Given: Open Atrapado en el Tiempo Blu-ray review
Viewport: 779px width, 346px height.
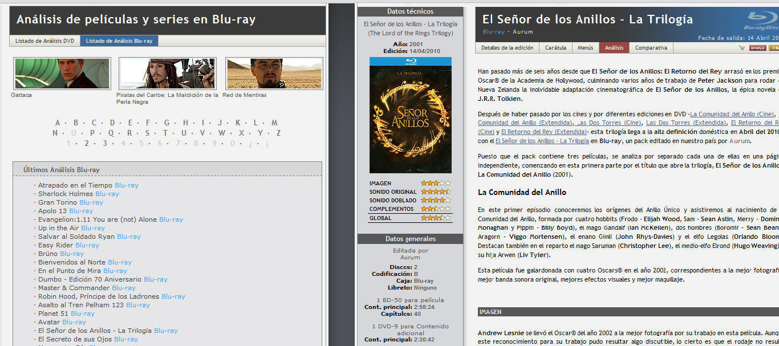Looking at the screenshot, I should coord(88,185).
